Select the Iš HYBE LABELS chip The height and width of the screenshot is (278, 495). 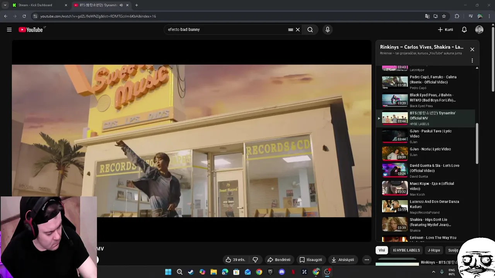(406, 250)
